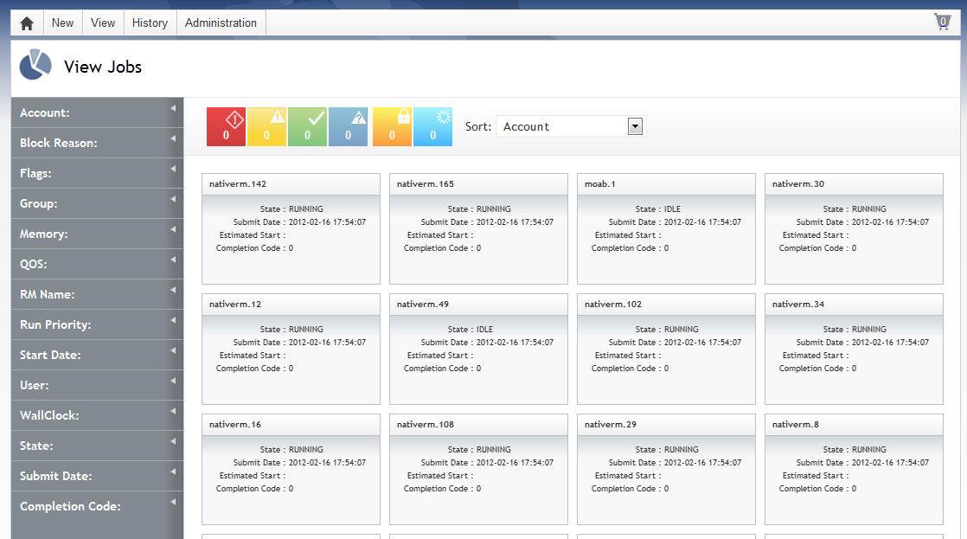This screenshot has width=967, height=539.
Task: Click the yellow warning status filter tile
Action: 266,126
